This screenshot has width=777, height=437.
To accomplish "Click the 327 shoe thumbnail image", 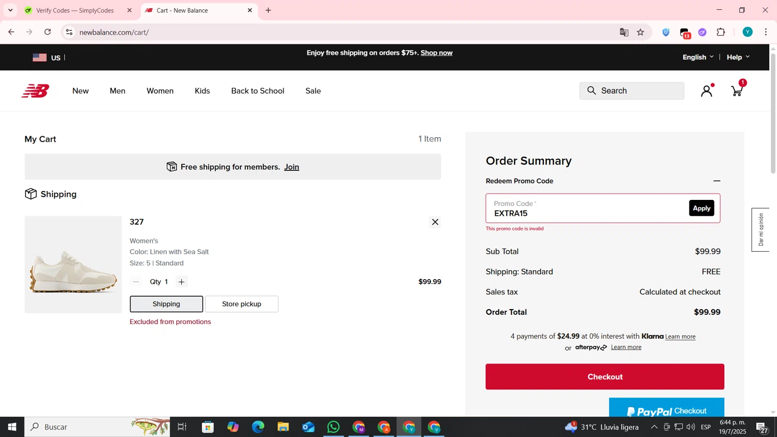I will 73,265.
